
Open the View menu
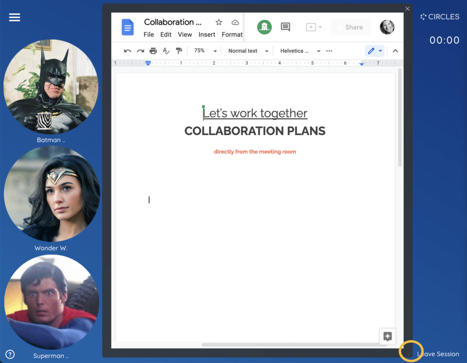tap(185, 35)
